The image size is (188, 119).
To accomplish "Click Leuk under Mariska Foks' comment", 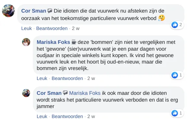I will pos(42,78).
